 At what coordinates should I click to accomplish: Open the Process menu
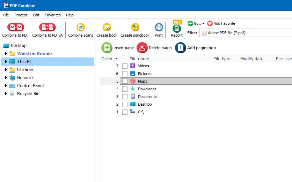click(21, 15)
